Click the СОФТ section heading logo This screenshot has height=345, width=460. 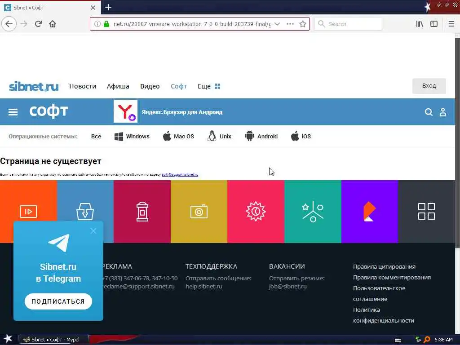(49, 111)
